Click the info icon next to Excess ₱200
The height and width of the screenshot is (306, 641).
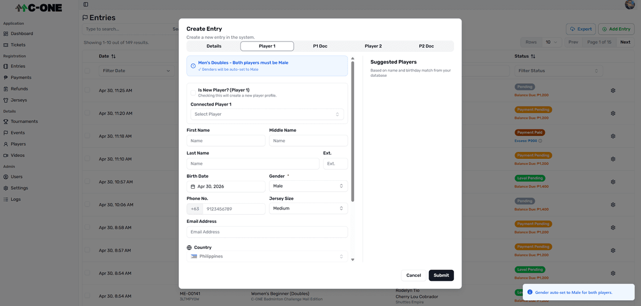click(x=540, y=141)
